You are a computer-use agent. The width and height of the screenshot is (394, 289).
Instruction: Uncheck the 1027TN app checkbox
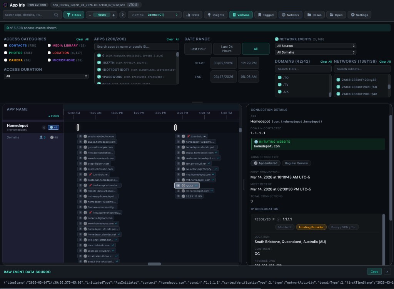[x=99, y=63]
